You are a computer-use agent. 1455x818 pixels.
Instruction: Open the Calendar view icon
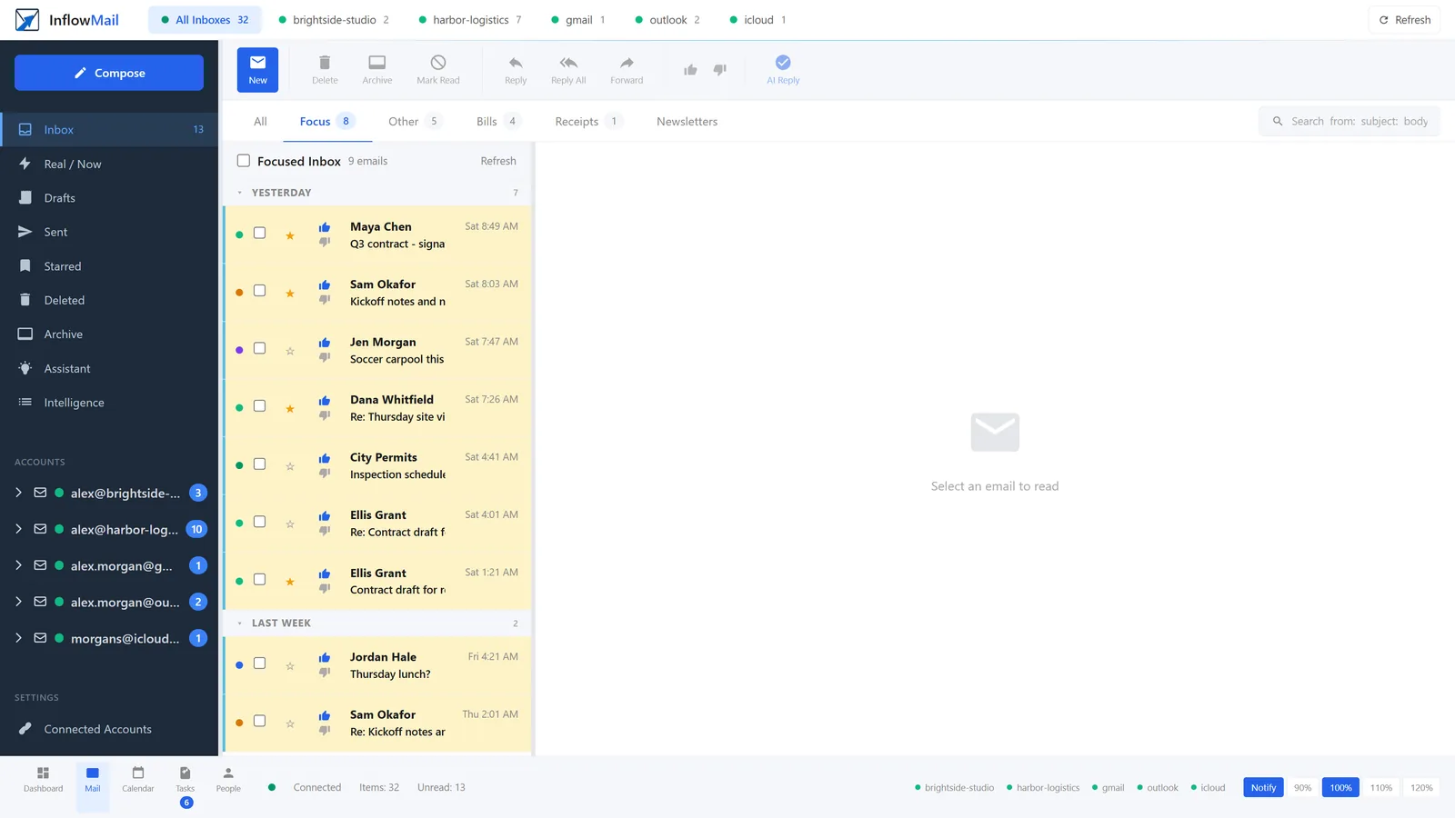[138, 773]
